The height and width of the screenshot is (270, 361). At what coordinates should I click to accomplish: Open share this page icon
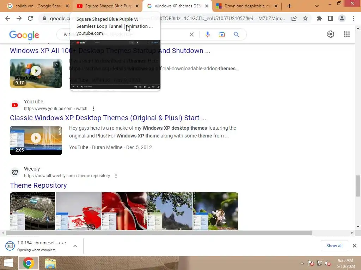pos(294,18)
